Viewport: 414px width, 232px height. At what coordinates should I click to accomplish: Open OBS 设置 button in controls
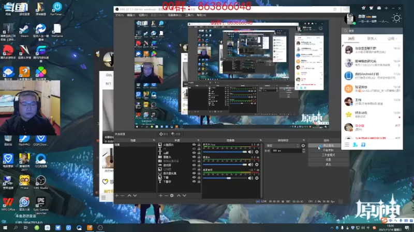[x=328, y=160]
